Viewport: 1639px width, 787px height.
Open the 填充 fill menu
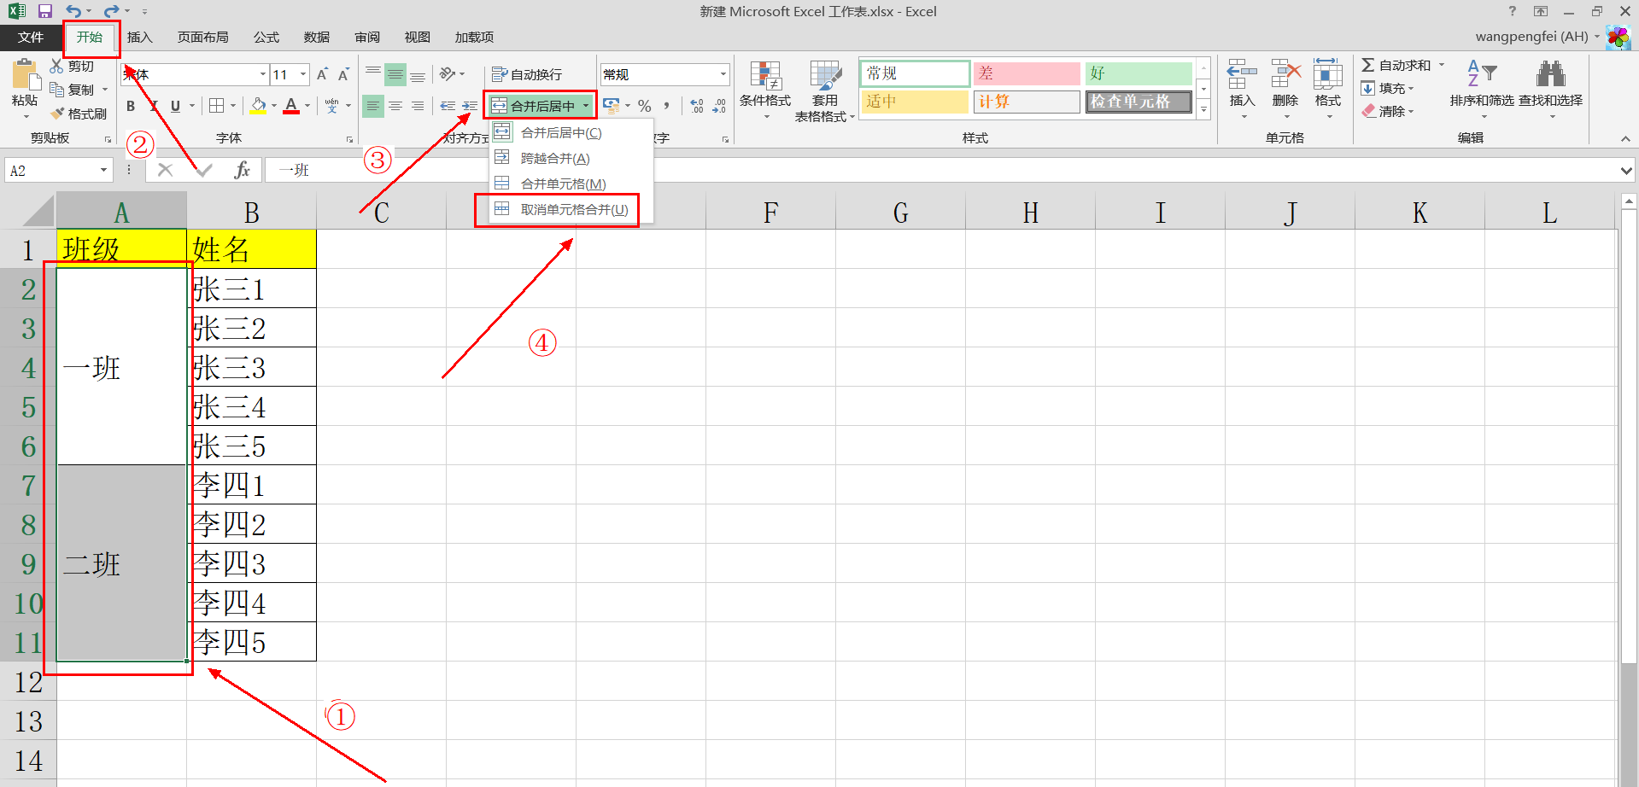[1387, 89]
